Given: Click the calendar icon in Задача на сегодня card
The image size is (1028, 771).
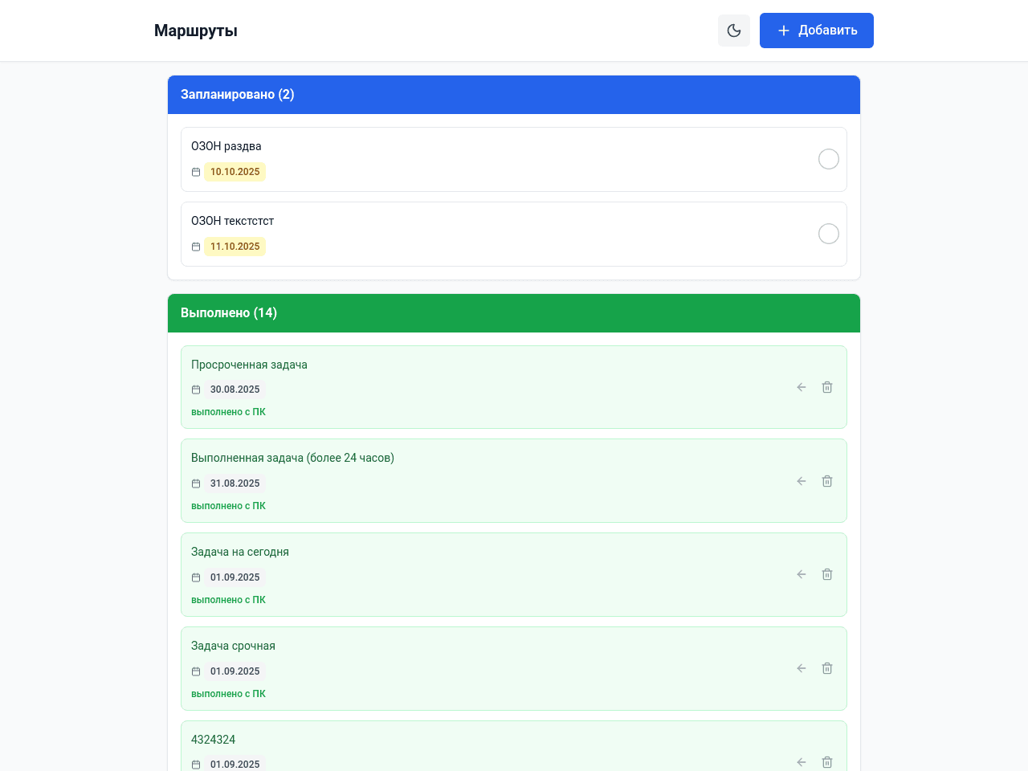Looking at the screenshot, I should point(196,577).
